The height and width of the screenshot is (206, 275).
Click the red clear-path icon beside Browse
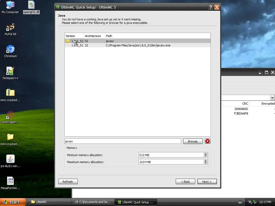208,141
